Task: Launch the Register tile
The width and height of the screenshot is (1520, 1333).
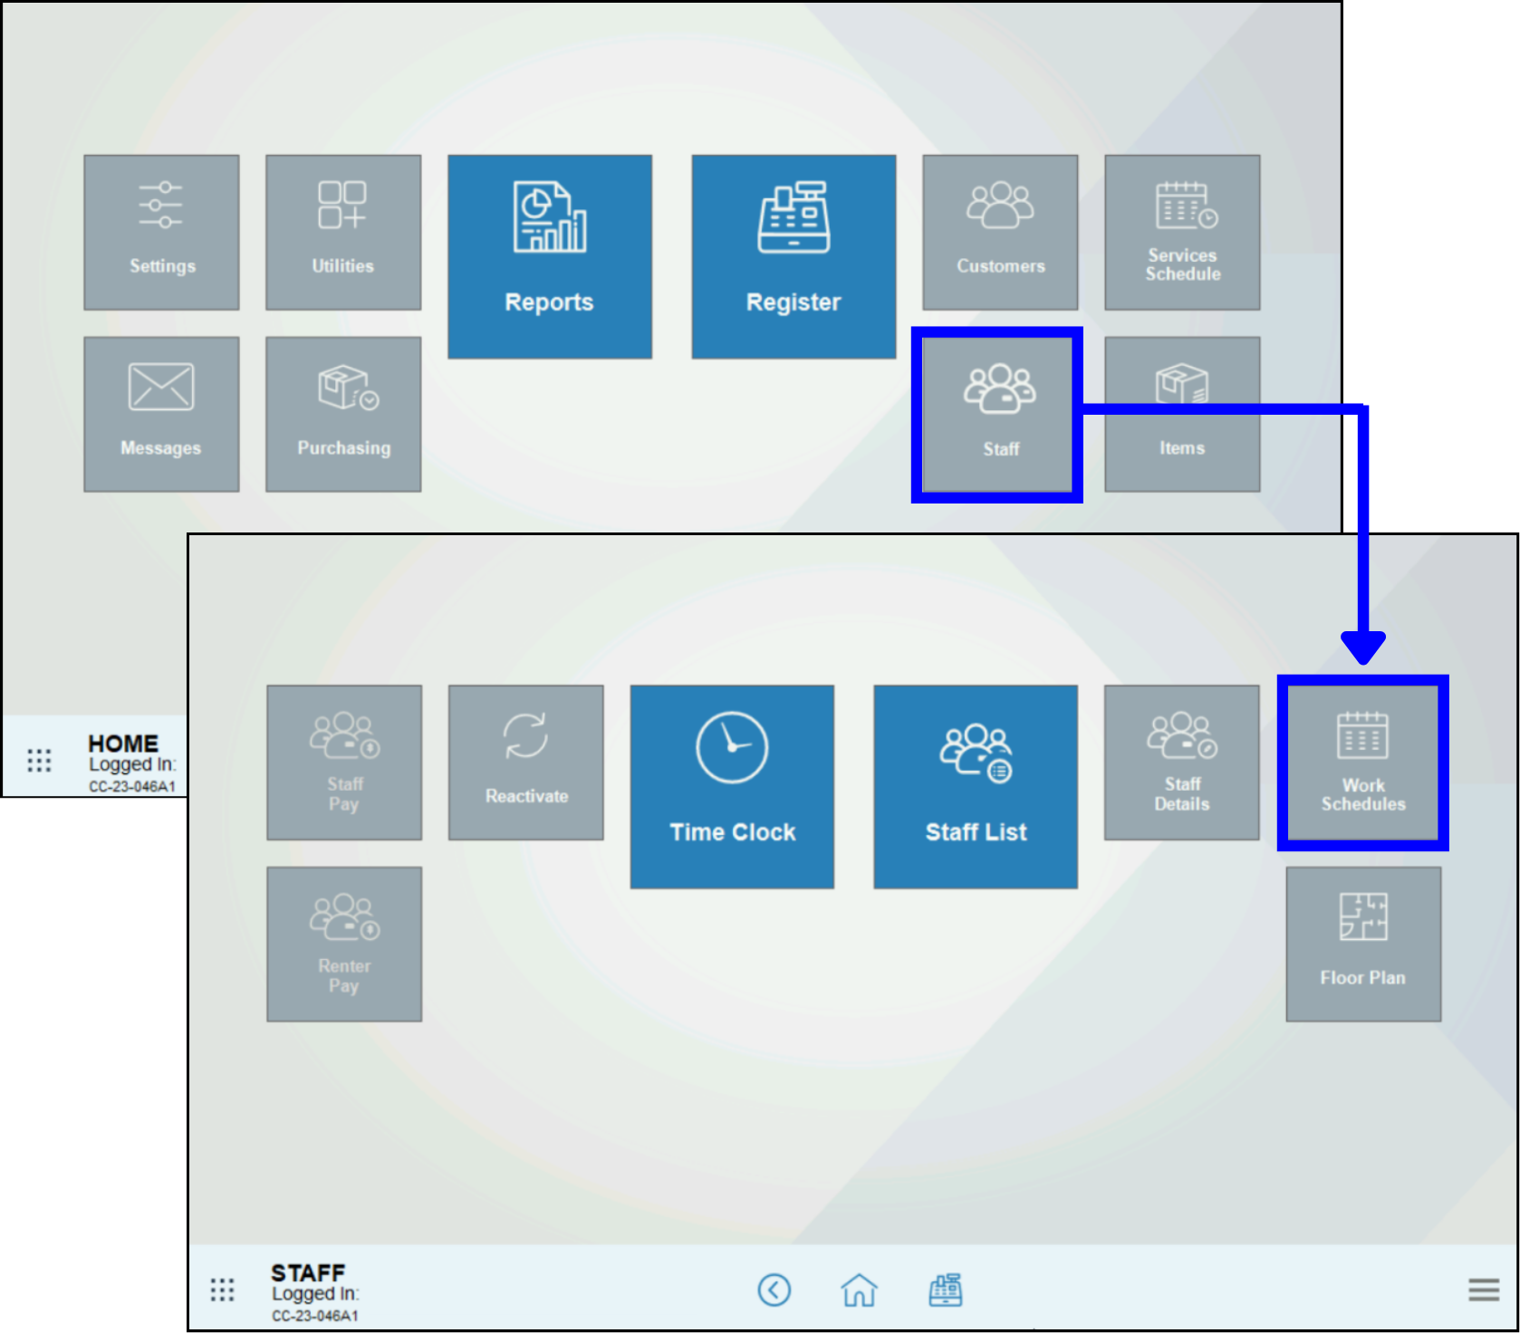Action: 794,256
